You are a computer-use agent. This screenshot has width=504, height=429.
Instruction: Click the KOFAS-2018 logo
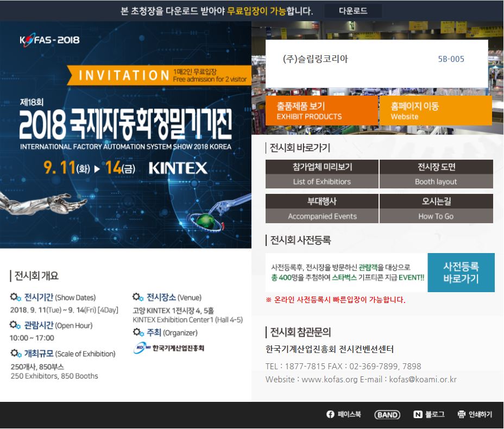(x=49, y=40)
